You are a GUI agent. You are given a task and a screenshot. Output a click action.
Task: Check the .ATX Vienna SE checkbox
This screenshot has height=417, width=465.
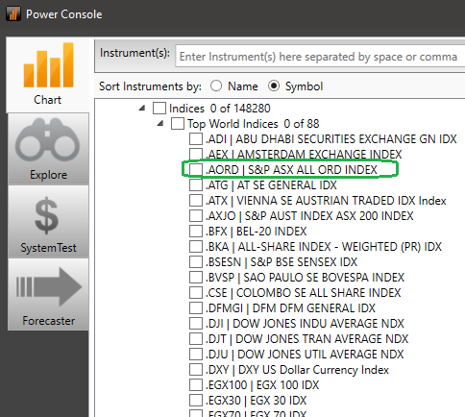tap(196, 201)
